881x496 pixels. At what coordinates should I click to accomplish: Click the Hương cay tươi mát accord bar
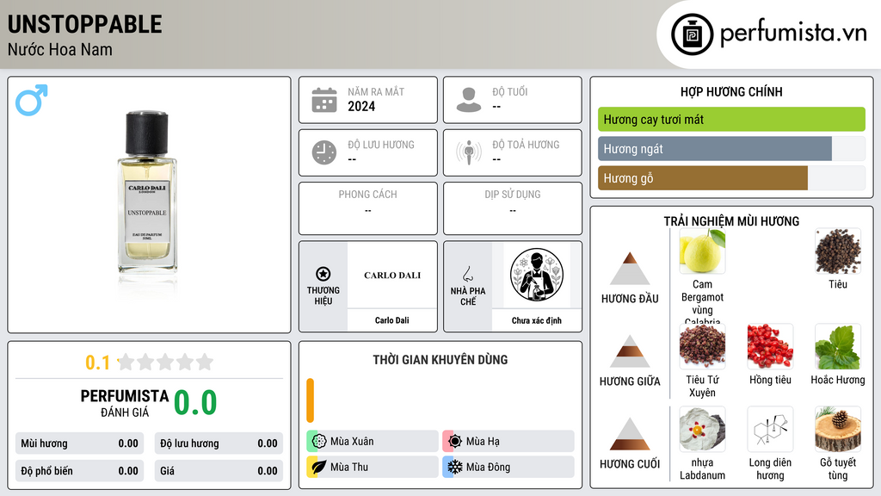(731, 119)
